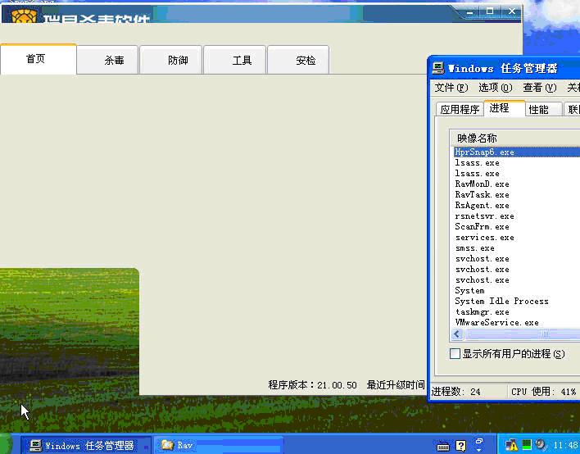Viewport: 580px width, 454px height.
Task: Open the 安检 tab
Action: 298,60
